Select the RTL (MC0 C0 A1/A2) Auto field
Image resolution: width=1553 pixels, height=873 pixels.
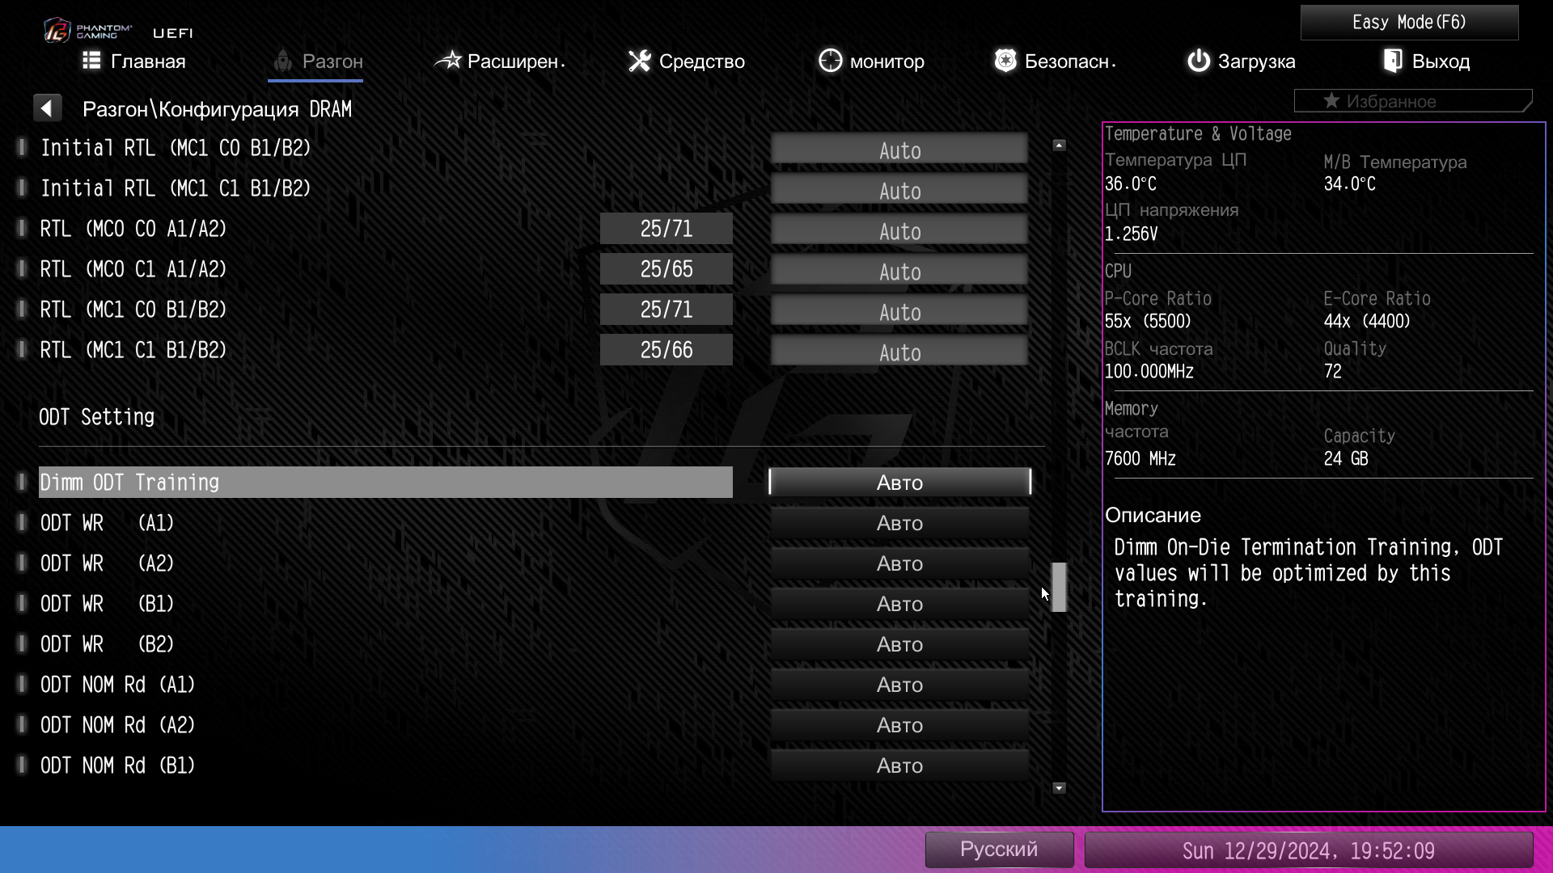click(899, 230)
